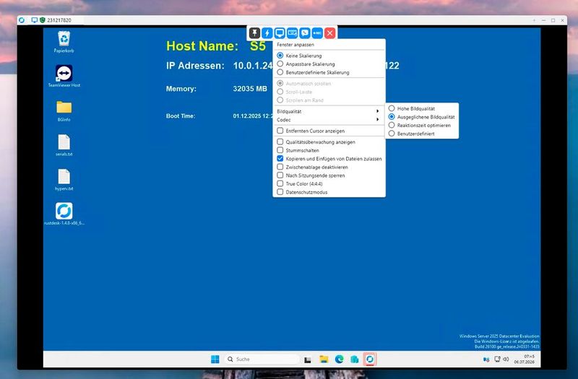Image resolution: width=578 pixels, height=379 pixels.
Task: Select Benutzerdefinierte Skalierung radio option
Action: pyautogui.click(x=313, y=73)
